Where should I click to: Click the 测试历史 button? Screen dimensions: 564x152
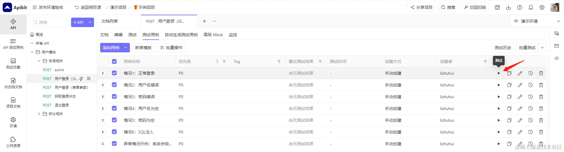pos(503,48)
